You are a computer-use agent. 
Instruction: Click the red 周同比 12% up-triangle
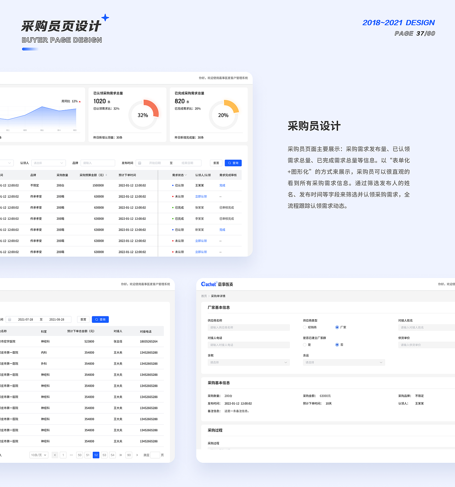[x=80, y=102]
